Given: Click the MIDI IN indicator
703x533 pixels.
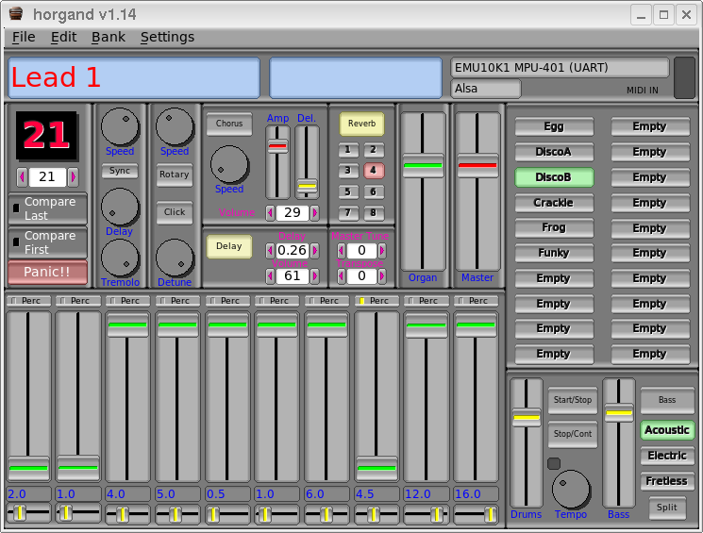Looking at the screenshot, I should click(x=684, y=78).
